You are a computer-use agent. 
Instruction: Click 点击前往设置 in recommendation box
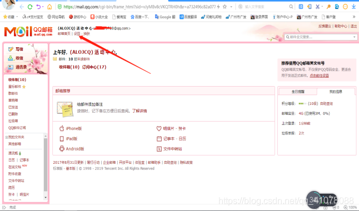319,76
